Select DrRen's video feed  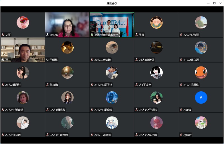(67, 25)
